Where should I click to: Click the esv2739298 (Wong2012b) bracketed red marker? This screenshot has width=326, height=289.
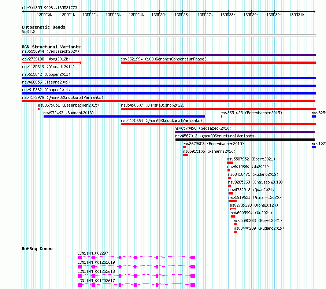coord(233,209)
